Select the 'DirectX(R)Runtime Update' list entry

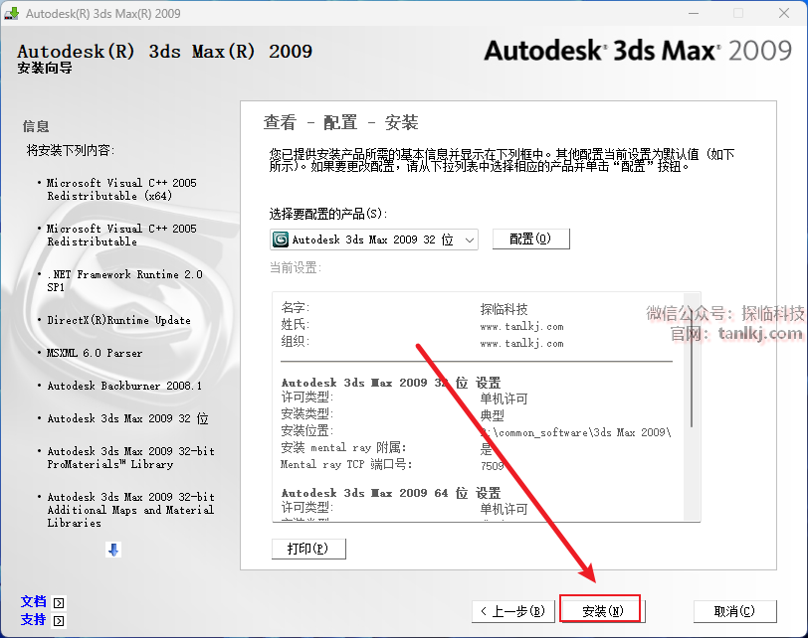(118, 320)
